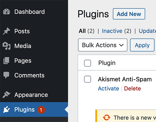Screen dimensions: 156x122
Task: Click the Pages stacked sheets icon
Action: coord(6,60)
